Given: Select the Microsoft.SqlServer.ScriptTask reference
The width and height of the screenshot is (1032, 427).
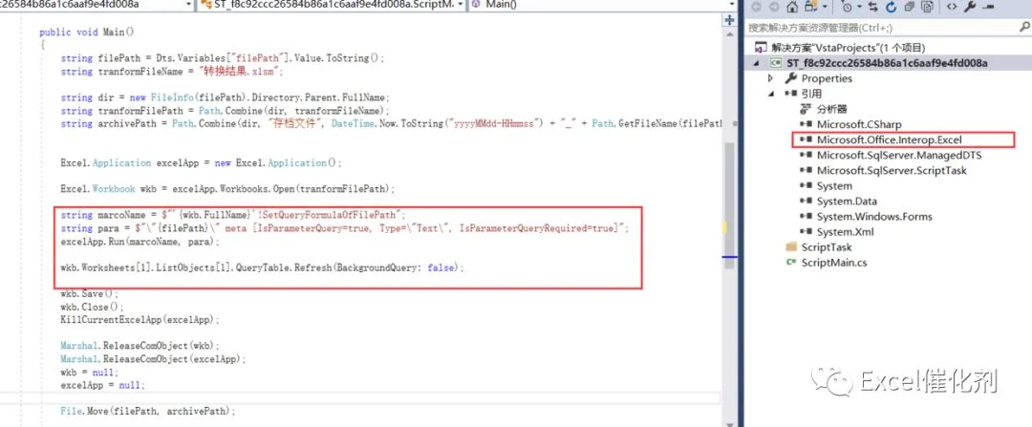Looking at the screenshot, I should point(892,170).
